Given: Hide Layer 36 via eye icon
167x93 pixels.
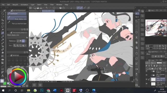Looking at the screenshot, I should click(x=147, y=79).
